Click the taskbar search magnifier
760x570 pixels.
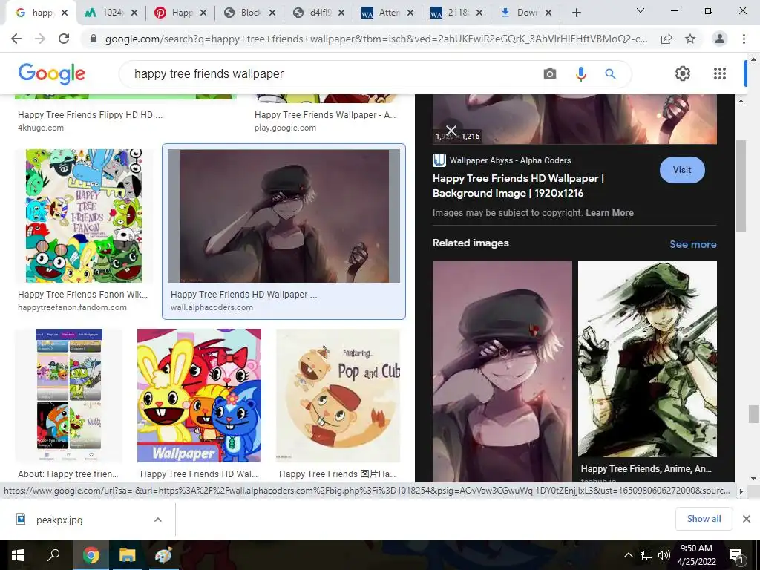pos(53,555)
